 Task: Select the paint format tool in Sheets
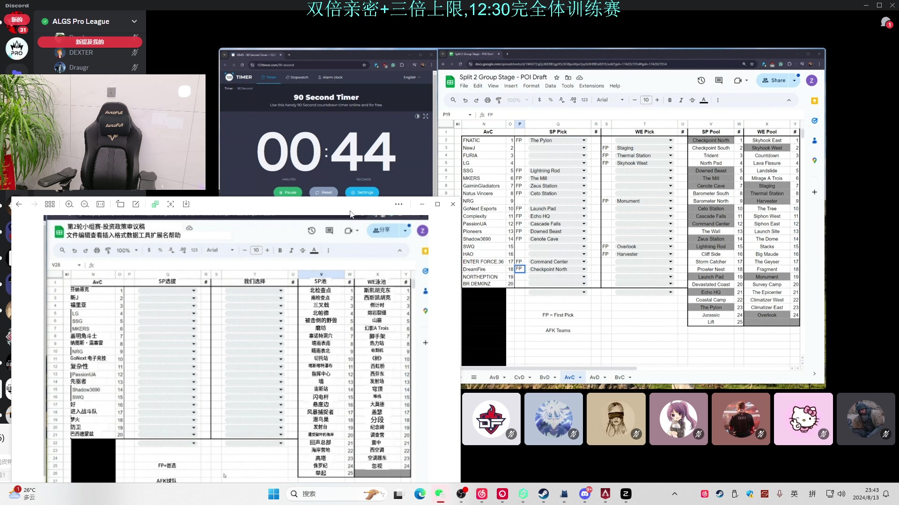coord(499,100)
